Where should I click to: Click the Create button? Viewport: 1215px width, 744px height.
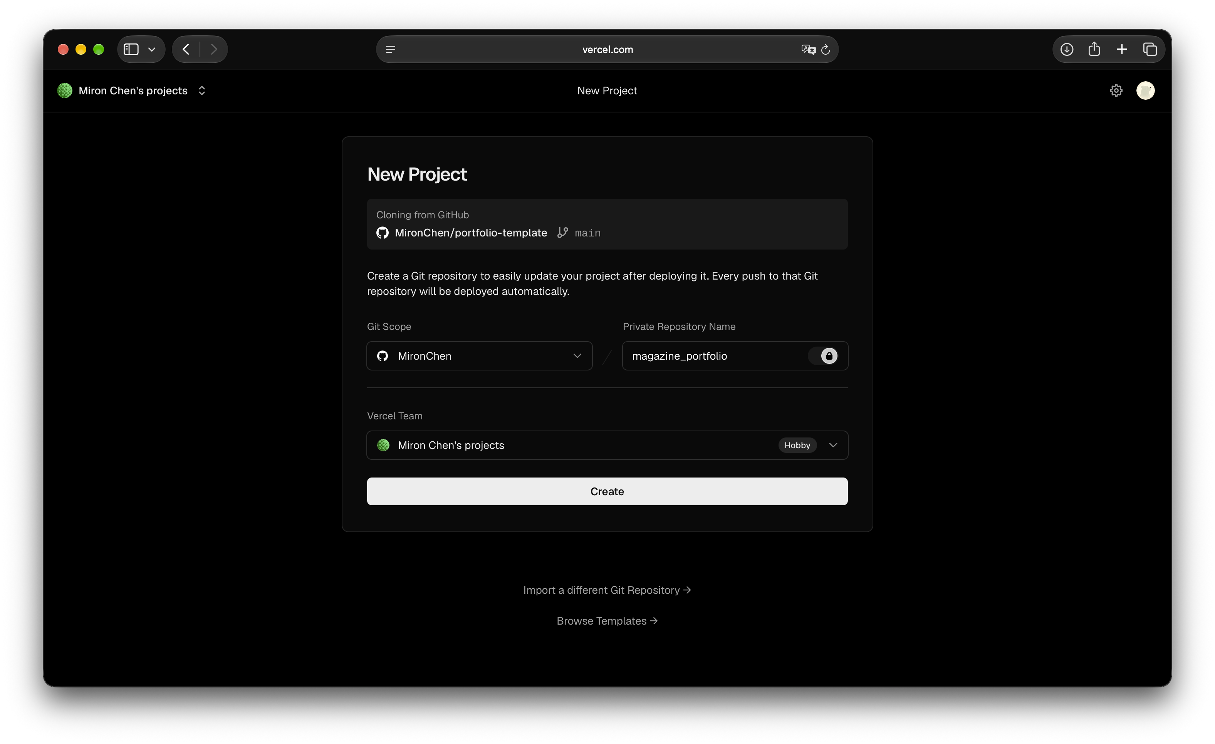click(x=607, y=491)
